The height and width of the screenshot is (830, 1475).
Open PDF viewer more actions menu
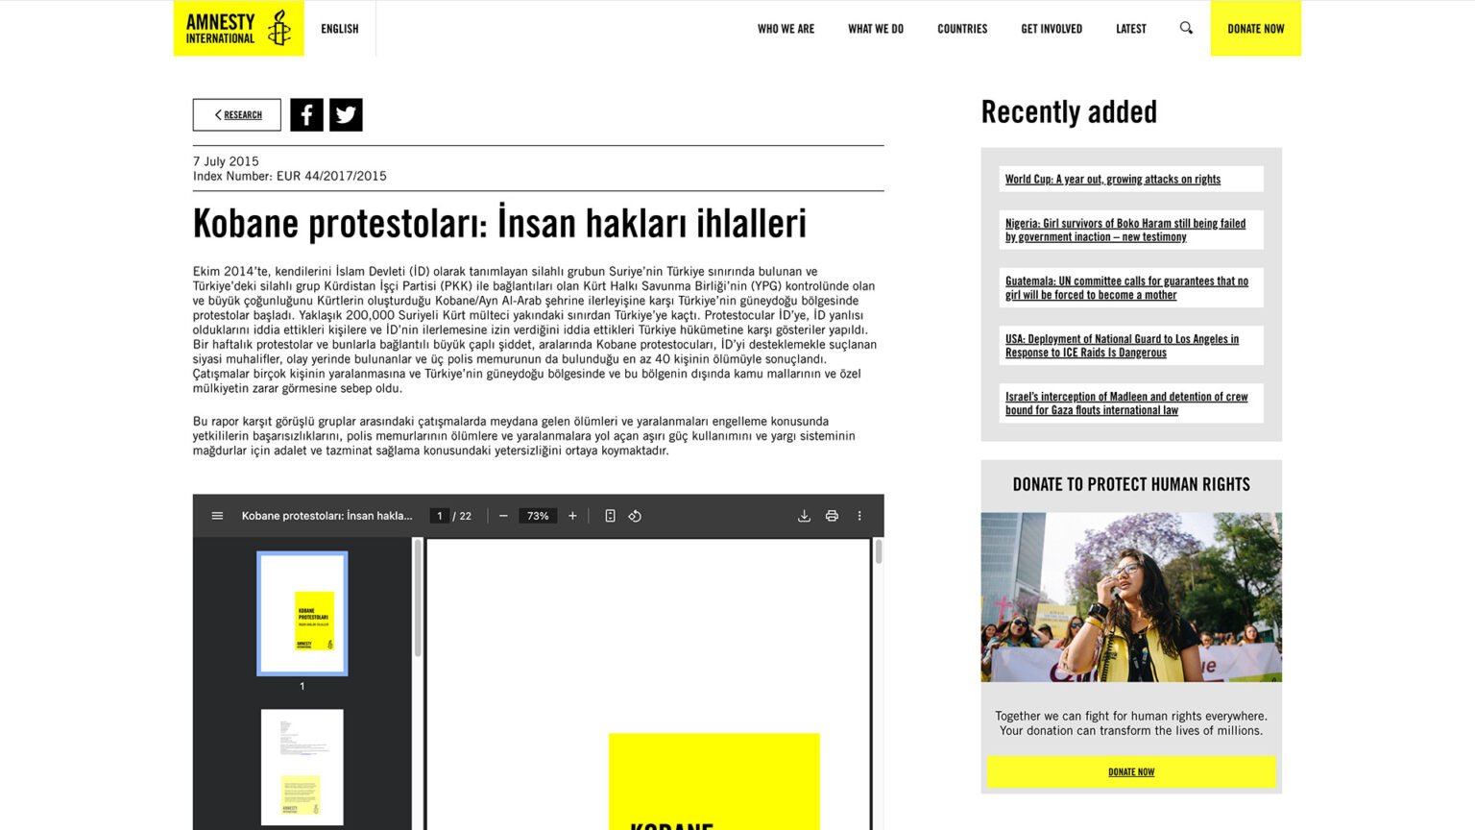[859, 516]
